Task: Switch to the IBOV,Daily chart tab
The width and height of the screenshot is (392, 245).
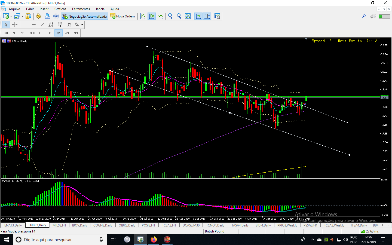Action: point(79,225)
